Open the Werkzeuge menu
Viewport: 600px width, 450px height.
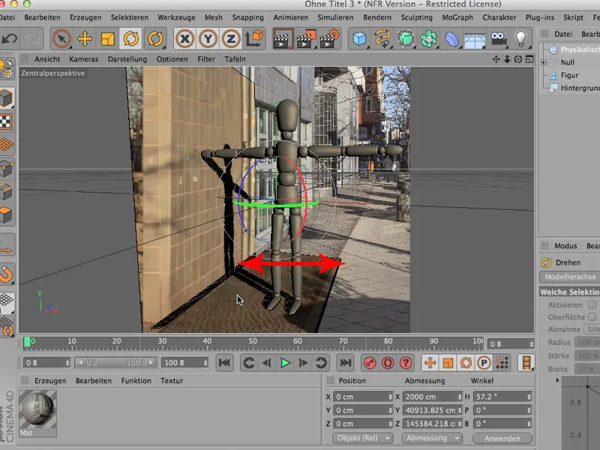[x=176, y=17]
